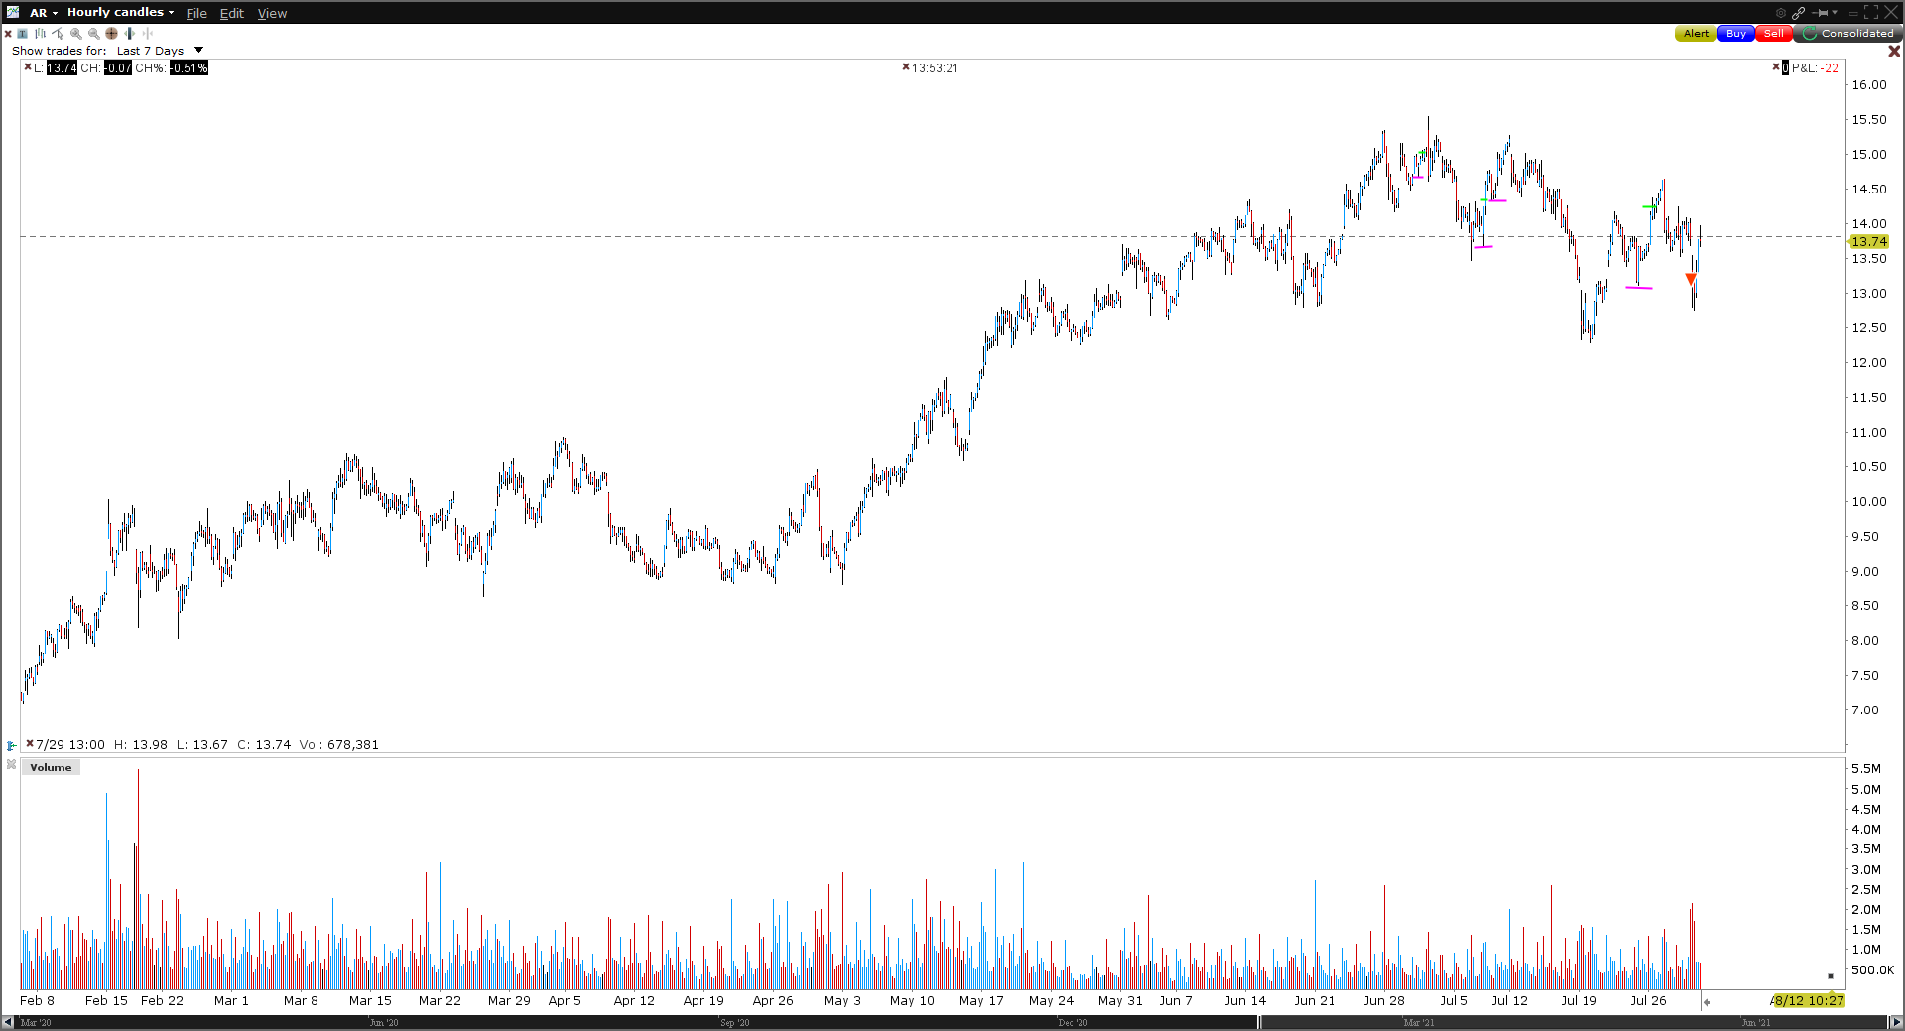Remove the last price quote label
This screenshot has height=1031, width=1905.
click(x=28, y=67)
